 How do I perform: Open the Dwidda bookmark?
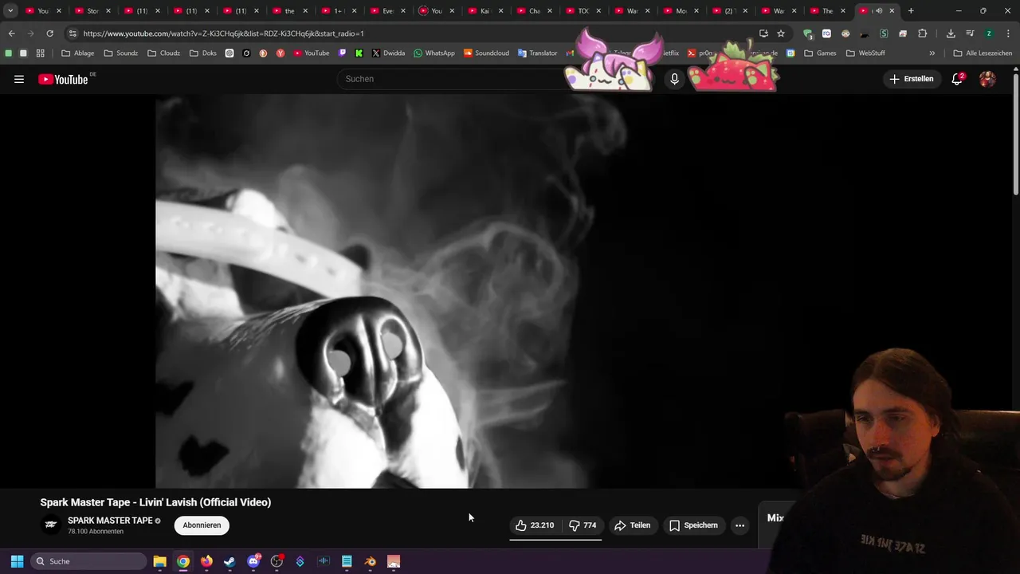388,53
